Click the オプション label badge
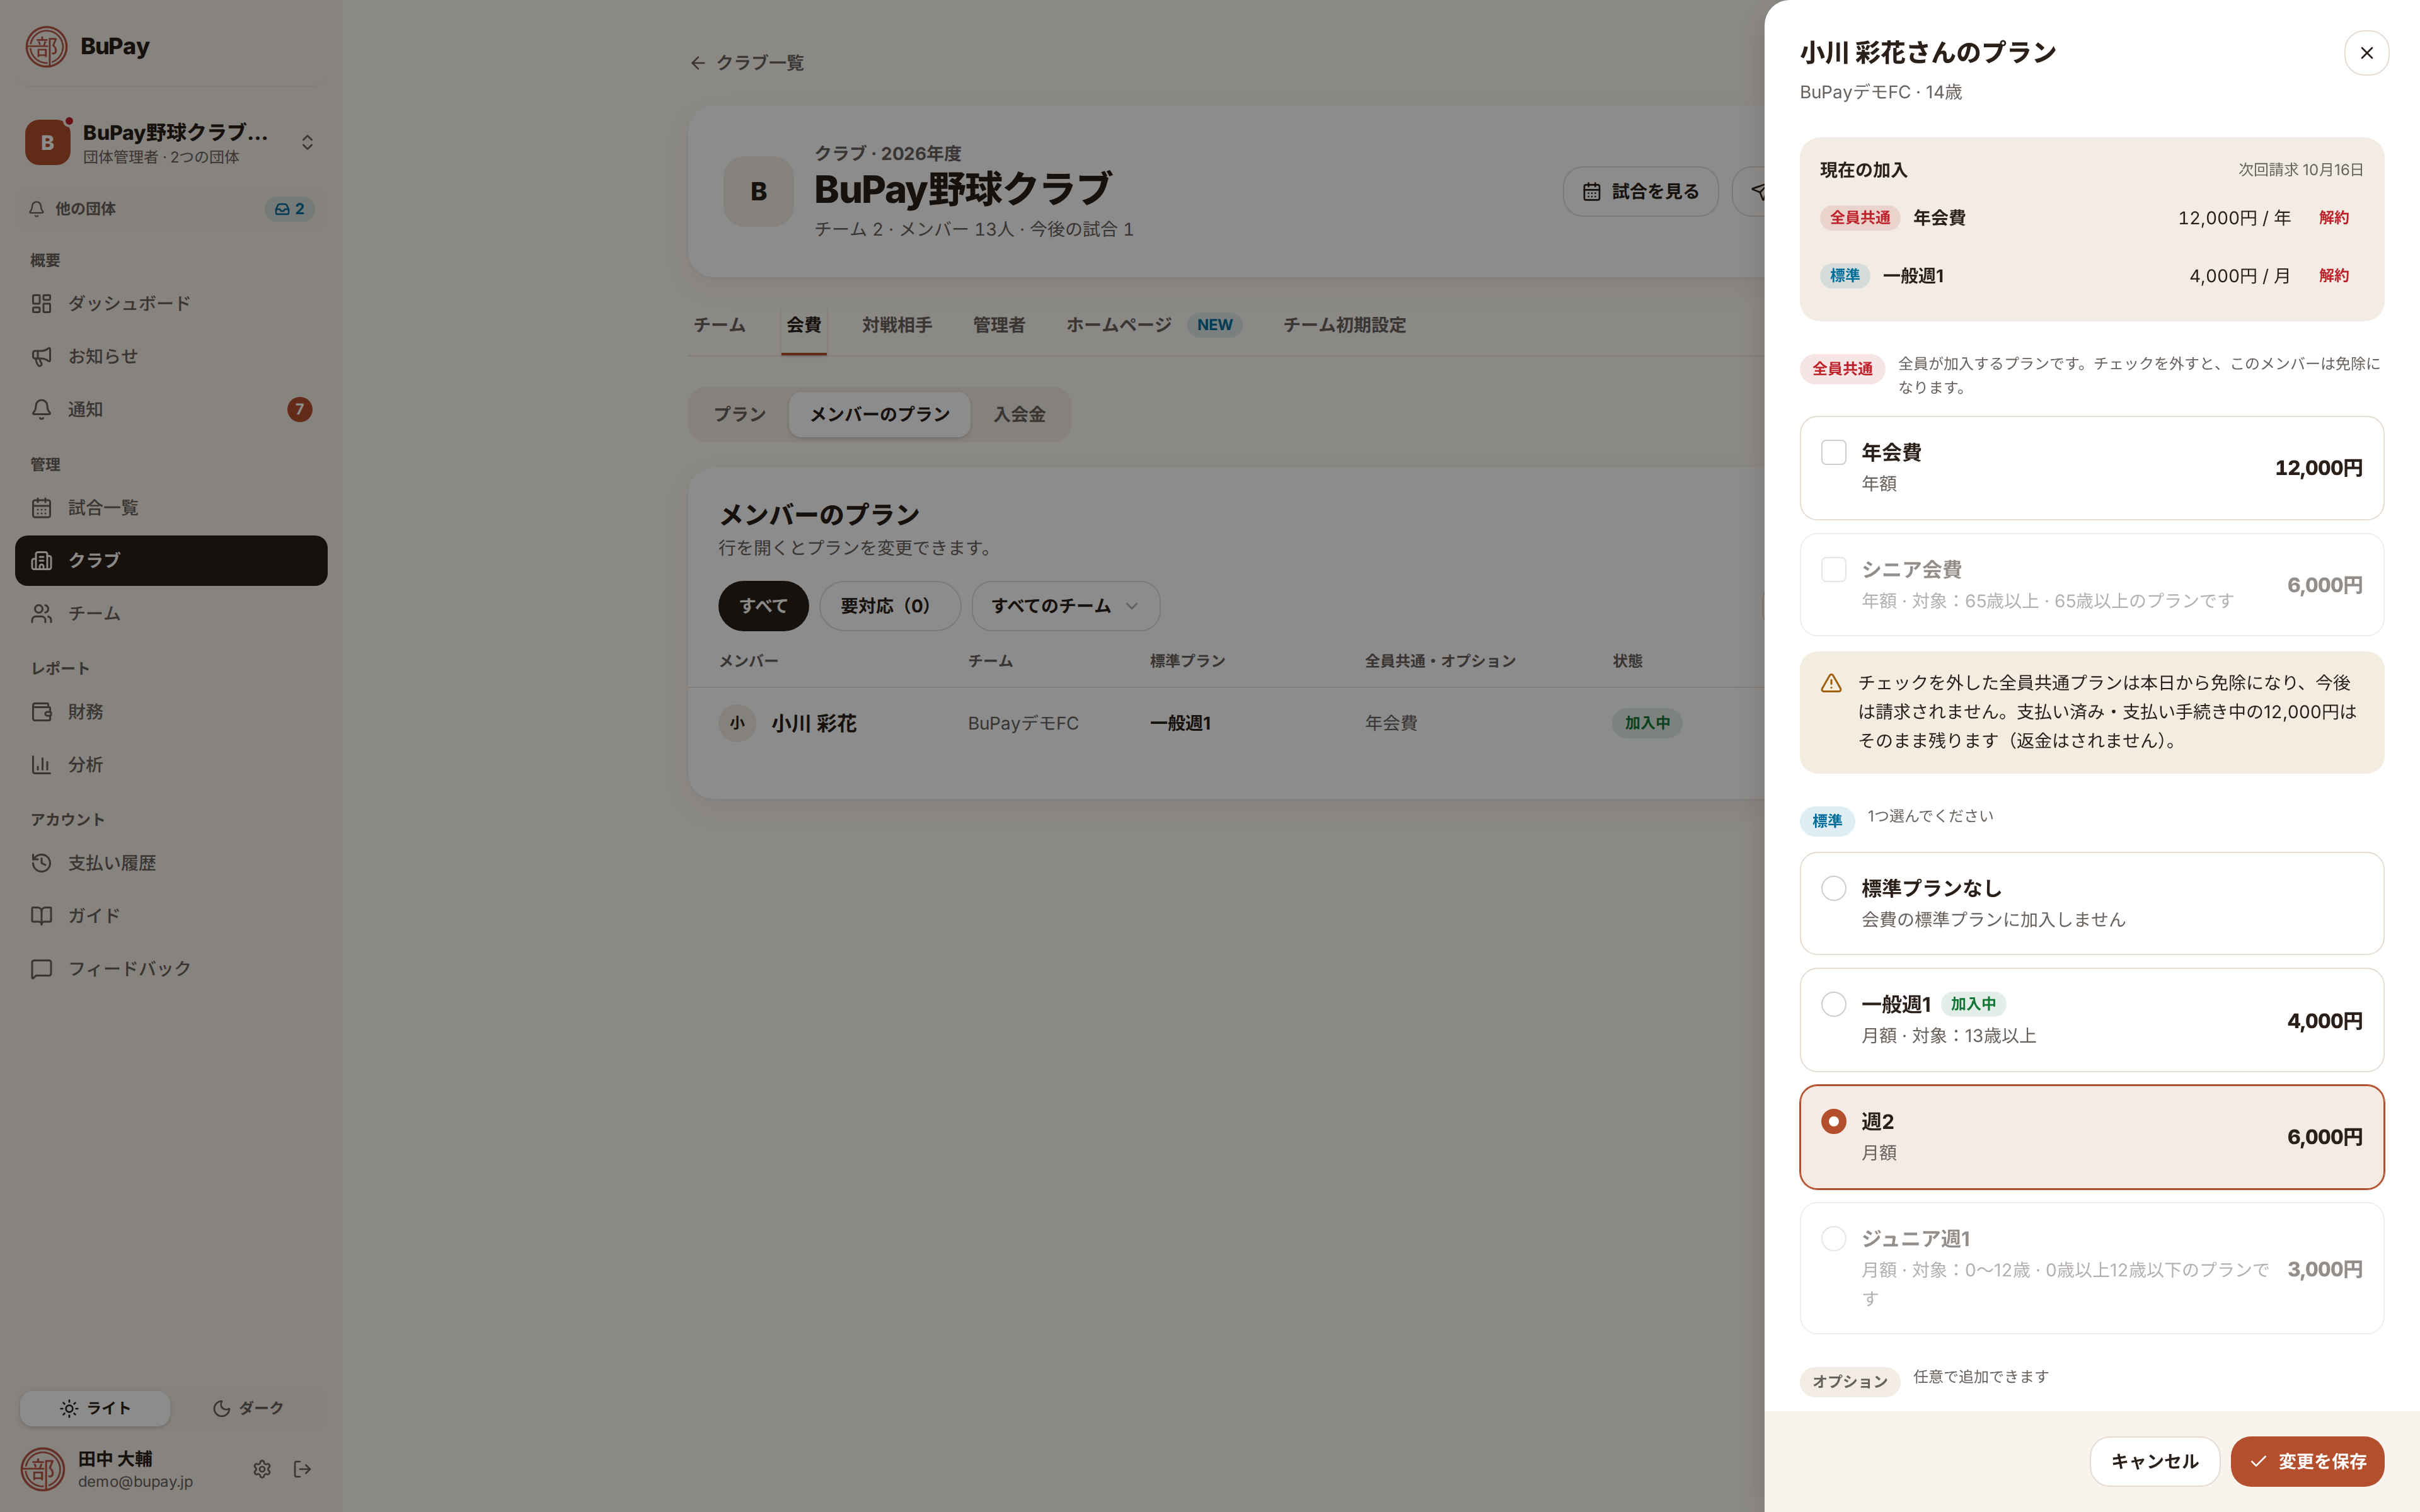 (1849, 1381)
